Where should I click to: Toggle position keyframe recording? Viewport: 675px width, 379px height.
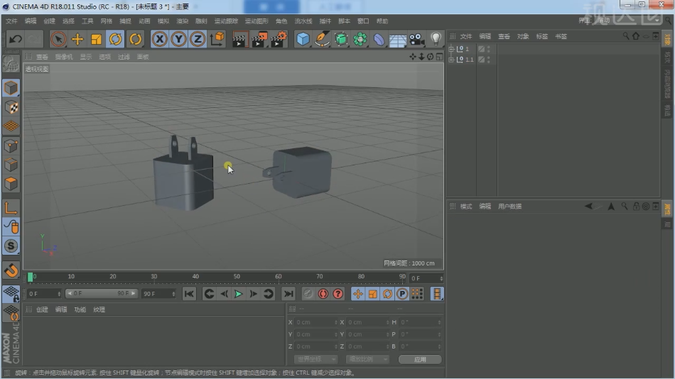[x=357, y=294]
